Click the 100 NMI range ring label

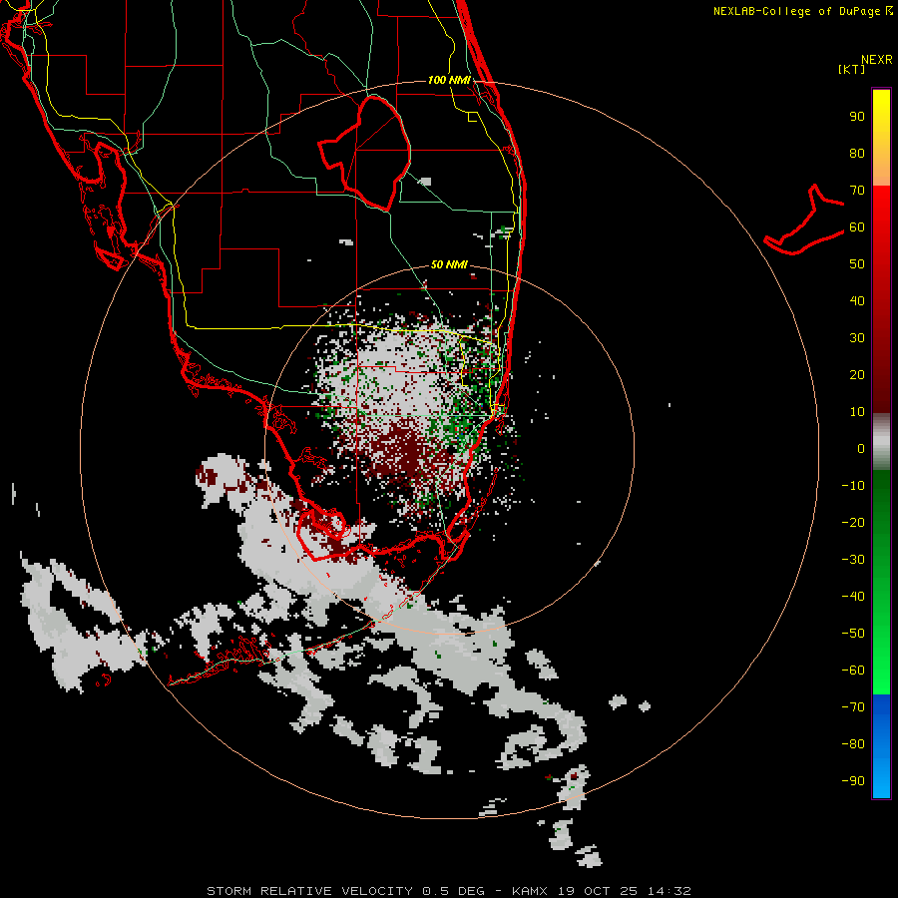pos(449,80)
